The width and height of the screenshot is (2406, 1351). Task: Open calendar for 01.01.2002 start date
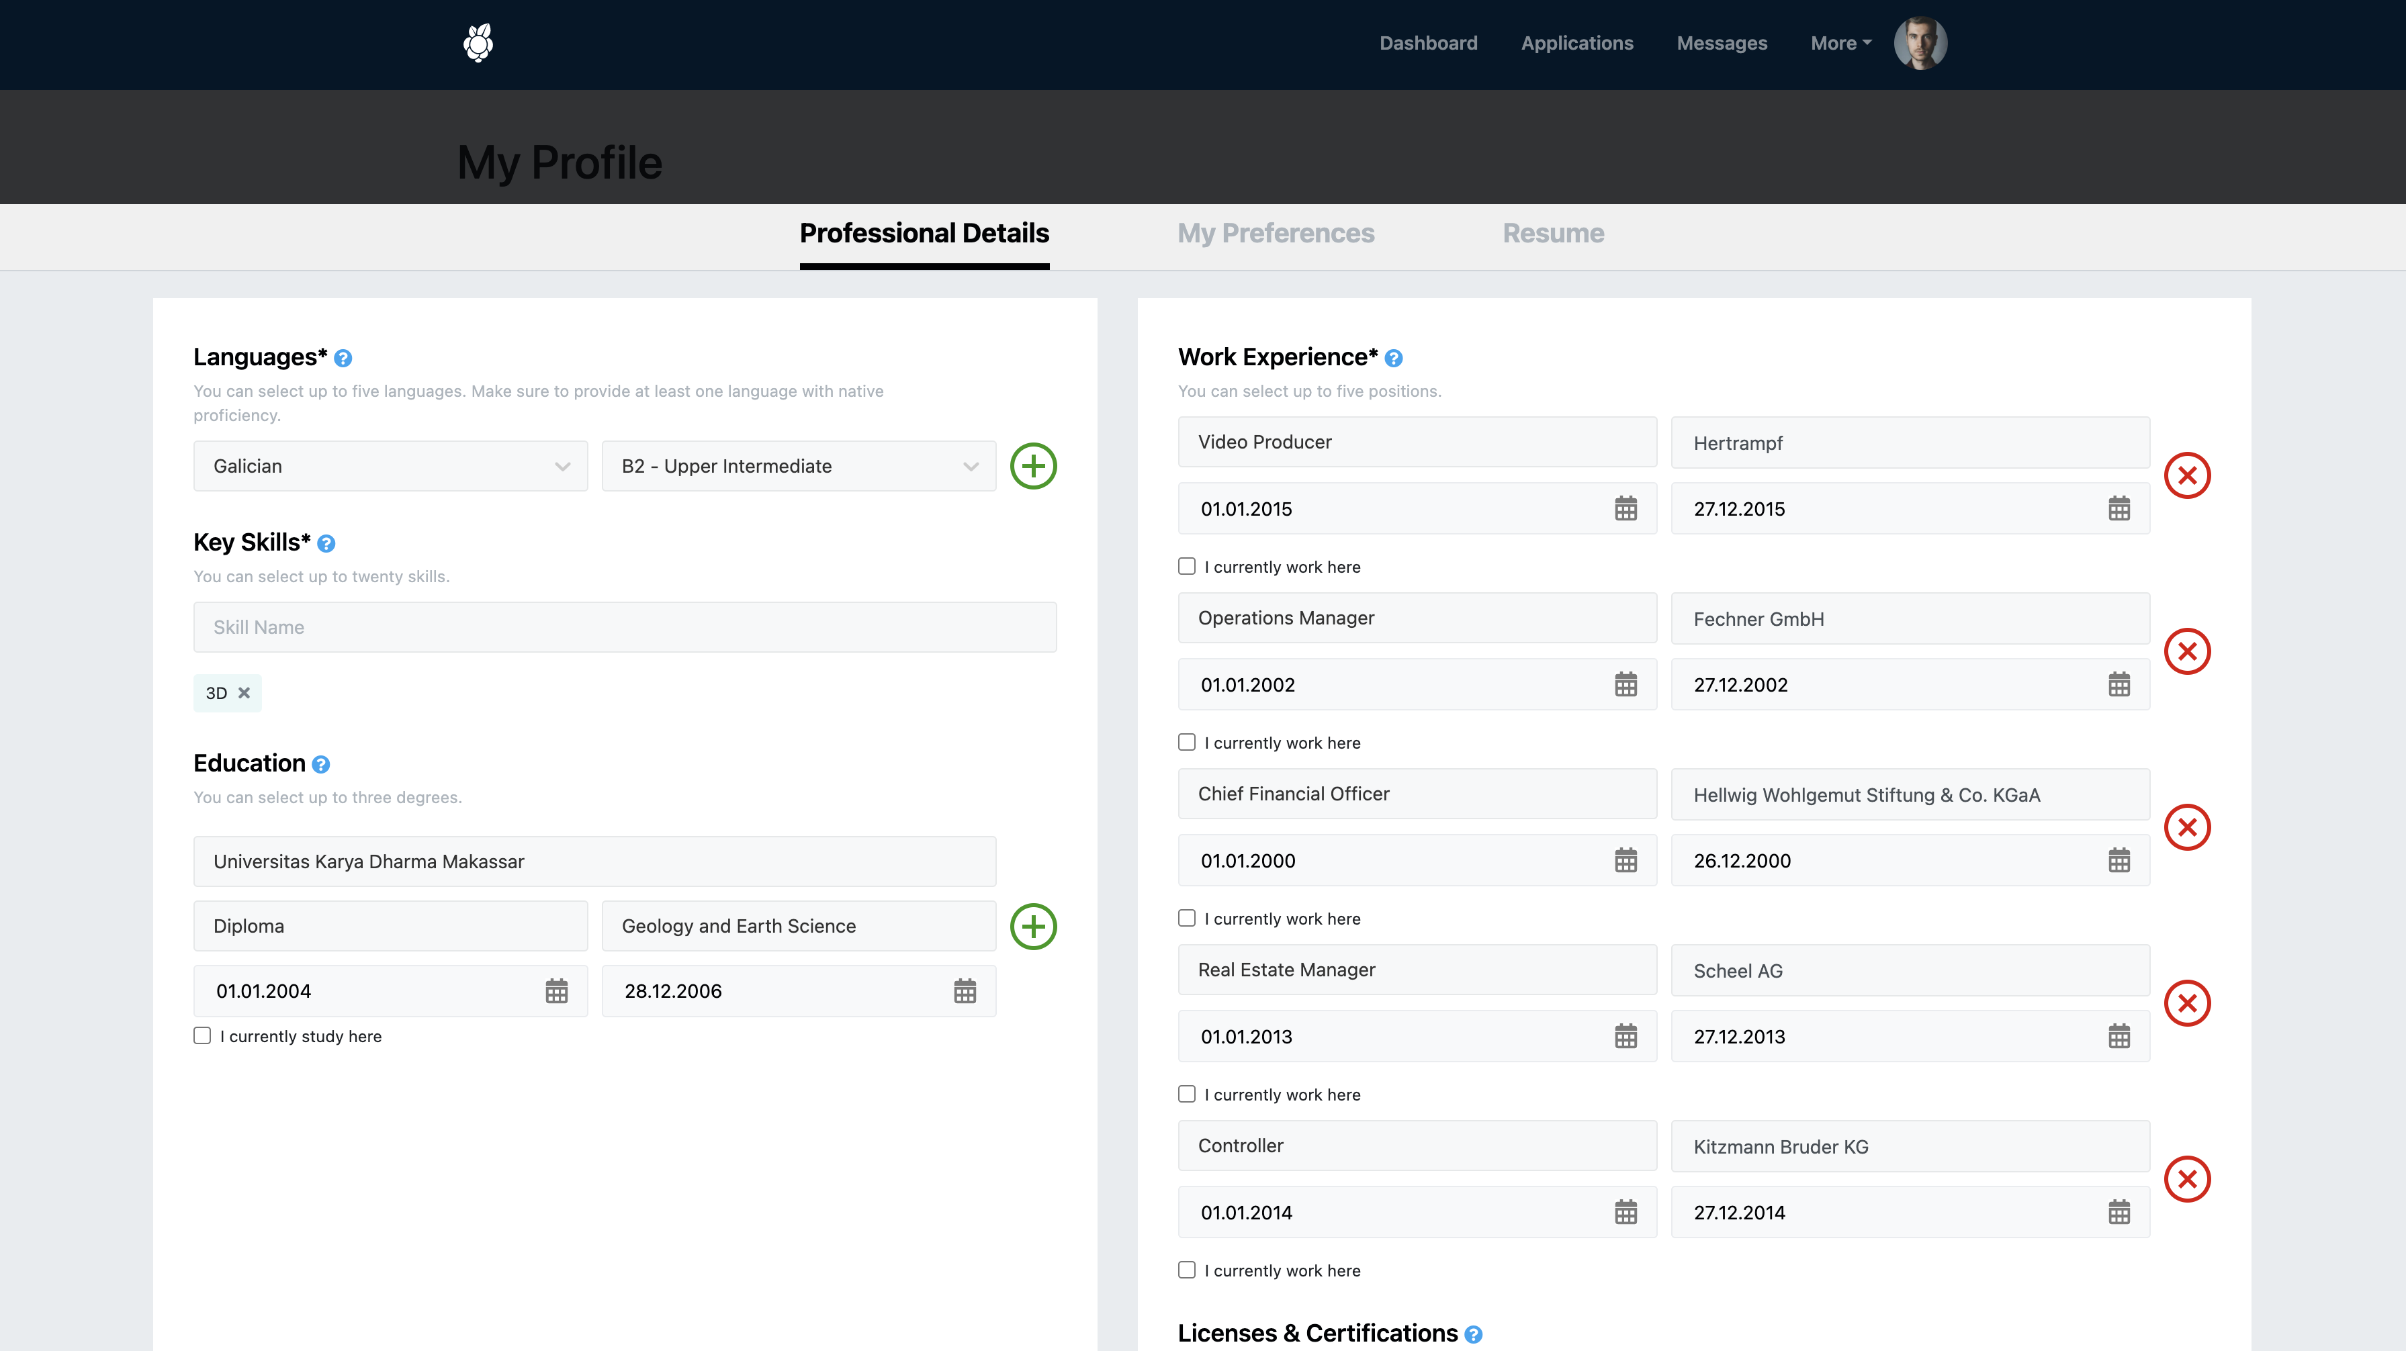click(1626, 686)
